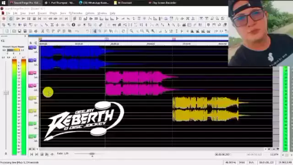This screenshot has width=293, height=165.
Task: Click the Stop button in the transport toolbar
Action: [x=34, y=18]
